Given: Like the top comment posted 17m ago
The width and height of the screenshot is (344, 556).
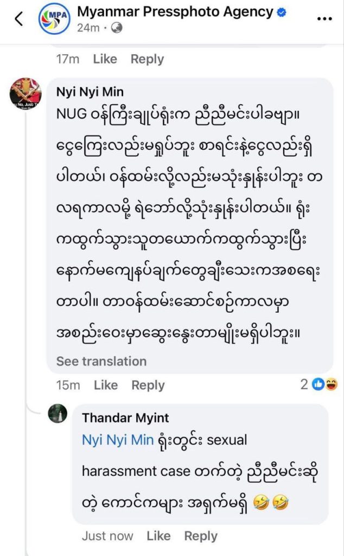Looking at the screenshot, I should pos(105,59).
